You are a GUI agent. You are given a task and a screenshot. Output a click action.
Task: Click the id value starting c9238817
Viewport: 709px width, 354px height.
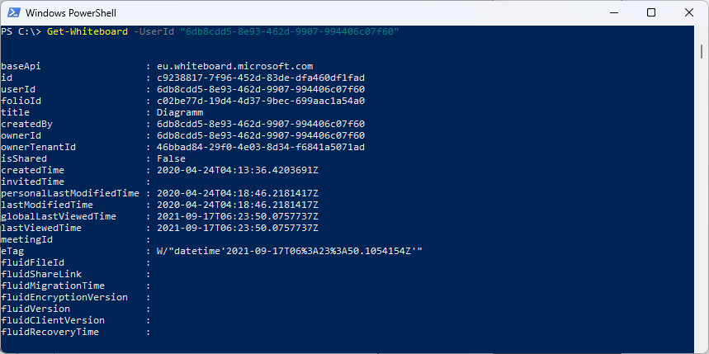(x=261, y=78)
